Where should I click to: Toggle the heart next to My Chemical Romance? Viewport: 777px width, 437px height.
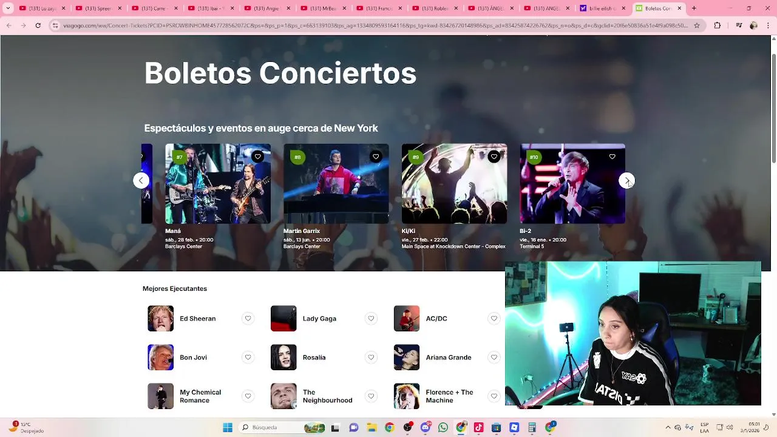click(x=248, y=396)
